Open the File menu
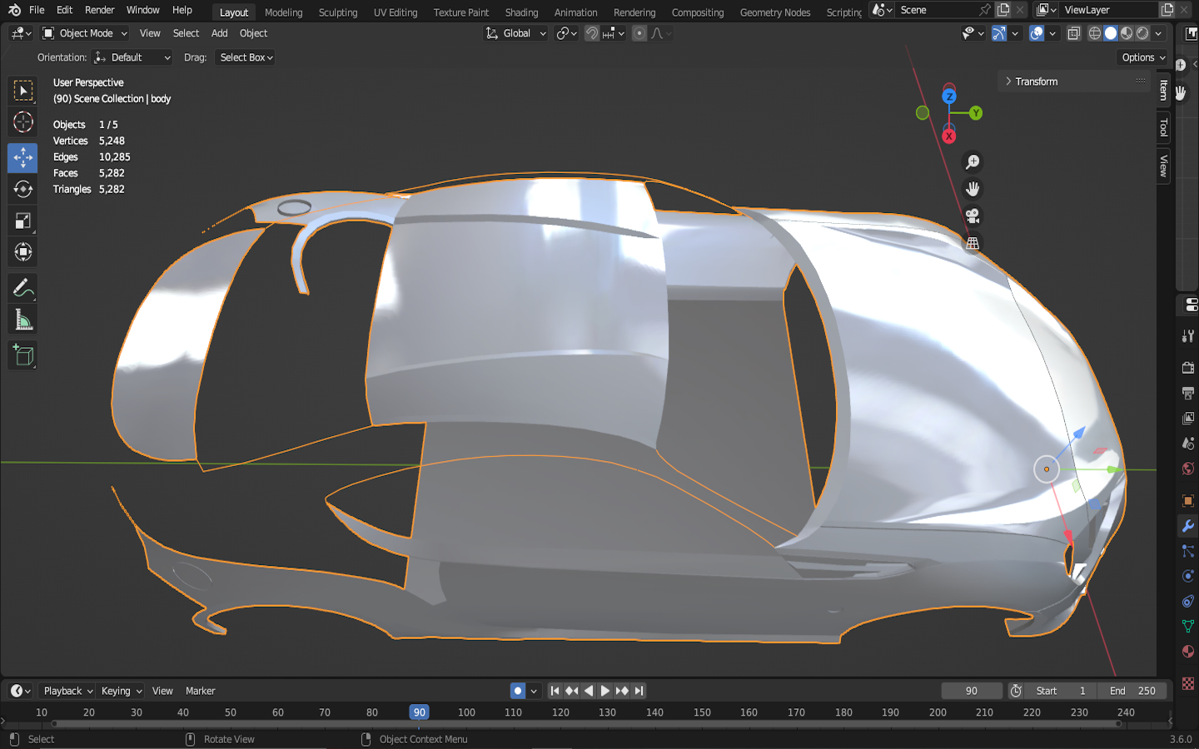The width and height of the screenshot is (1199, 749). (37, 10)
